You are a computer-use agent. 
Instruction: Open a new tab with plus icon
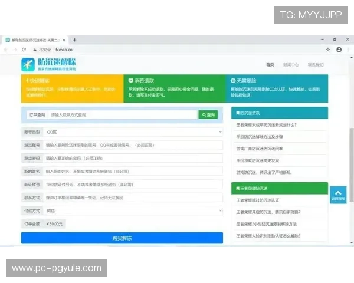74,40
